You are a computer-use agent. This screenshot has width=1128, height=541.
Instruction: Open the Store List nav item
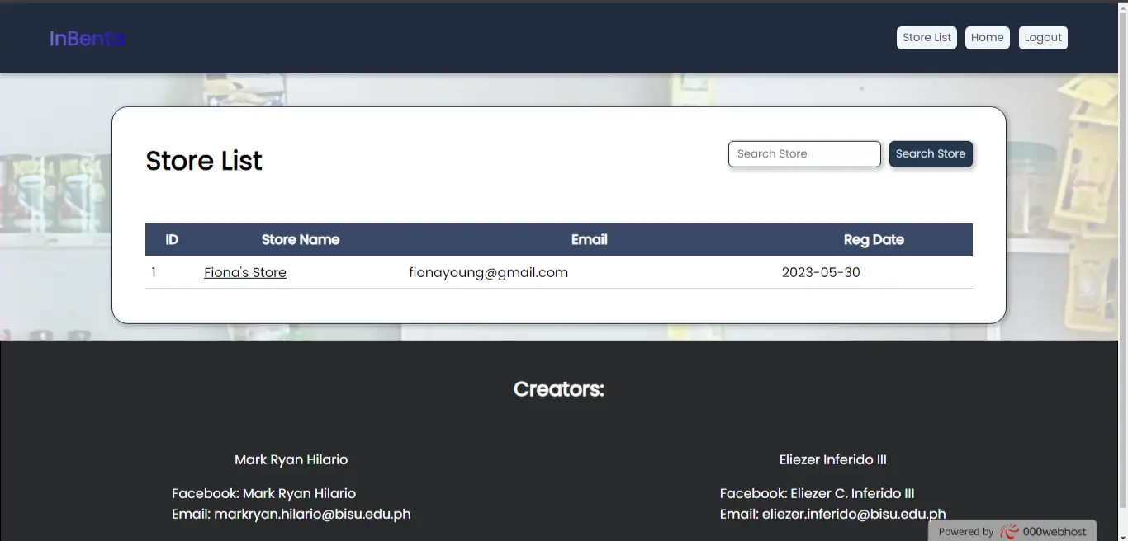(927, 38)
